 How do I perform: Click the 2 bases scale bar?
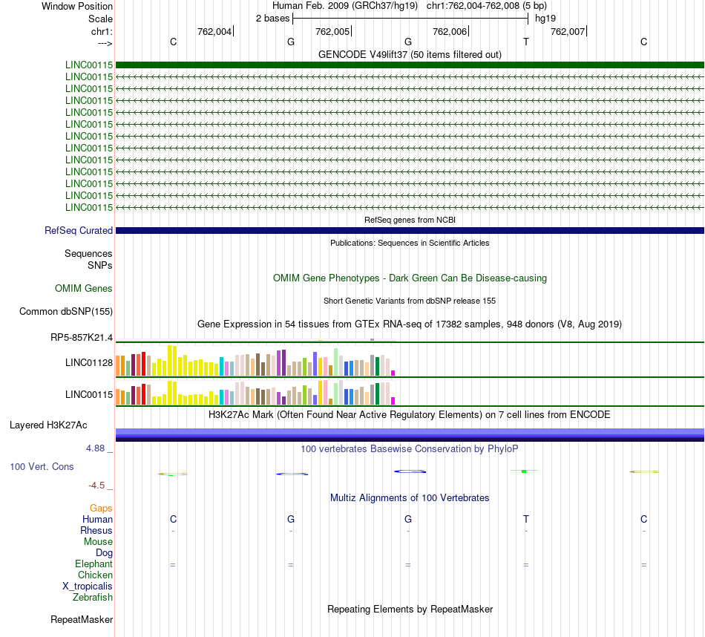pos(410,19)
